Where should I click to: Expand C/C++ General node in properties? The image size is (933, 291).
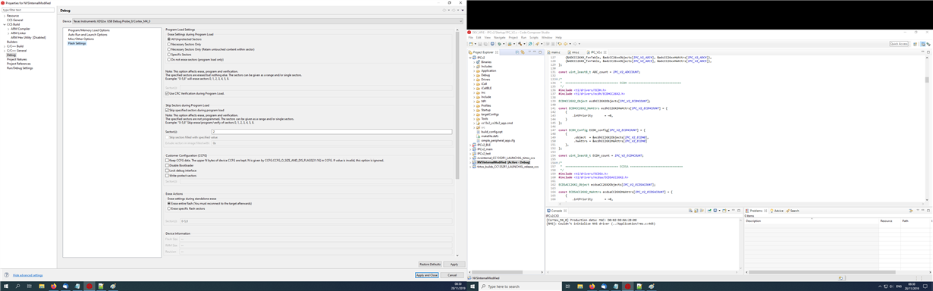coord(5,51)
